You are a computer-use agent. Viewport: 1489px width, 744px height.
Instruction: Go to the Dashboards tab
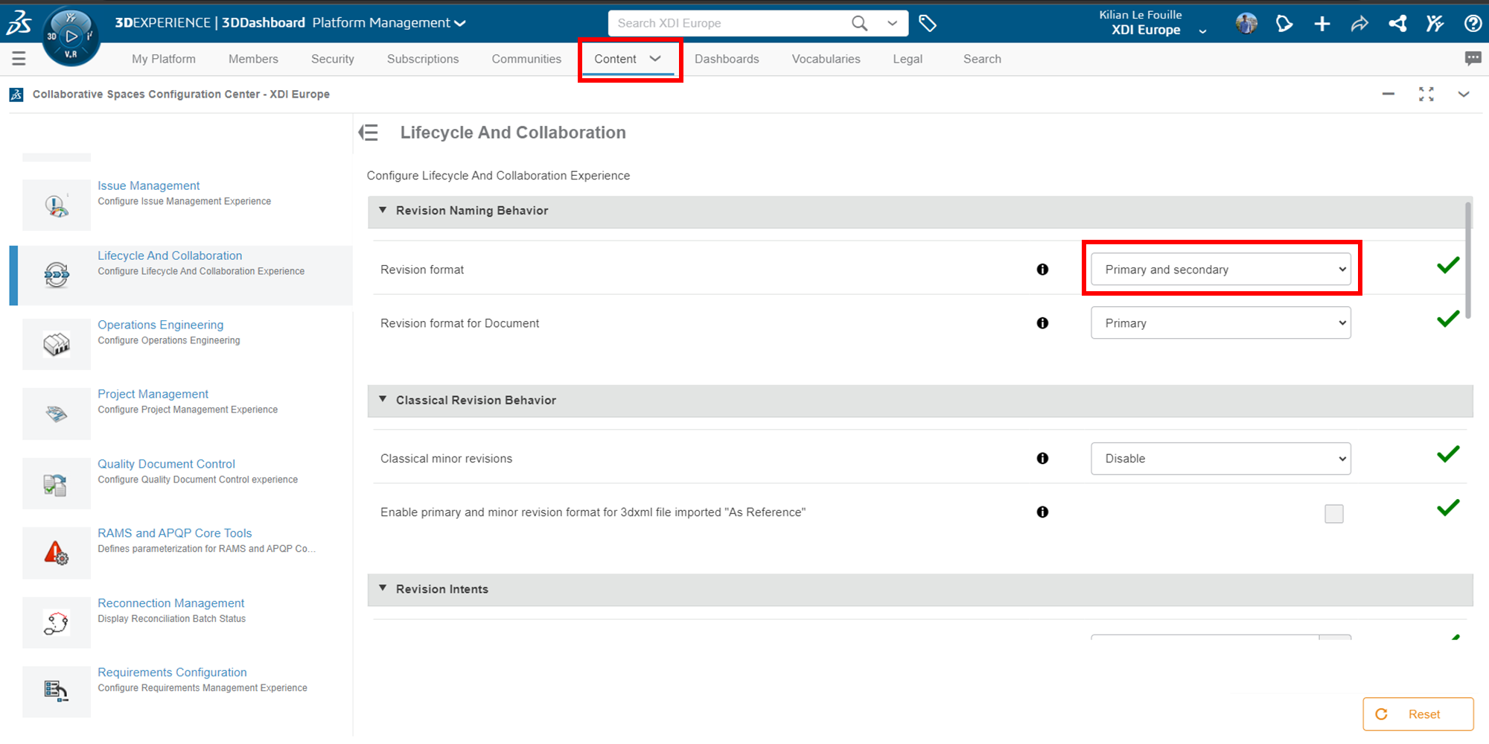click(x=727, y=59)
